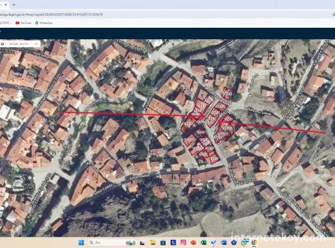Open File Explorer from the taskbar

tap(153, 242)
